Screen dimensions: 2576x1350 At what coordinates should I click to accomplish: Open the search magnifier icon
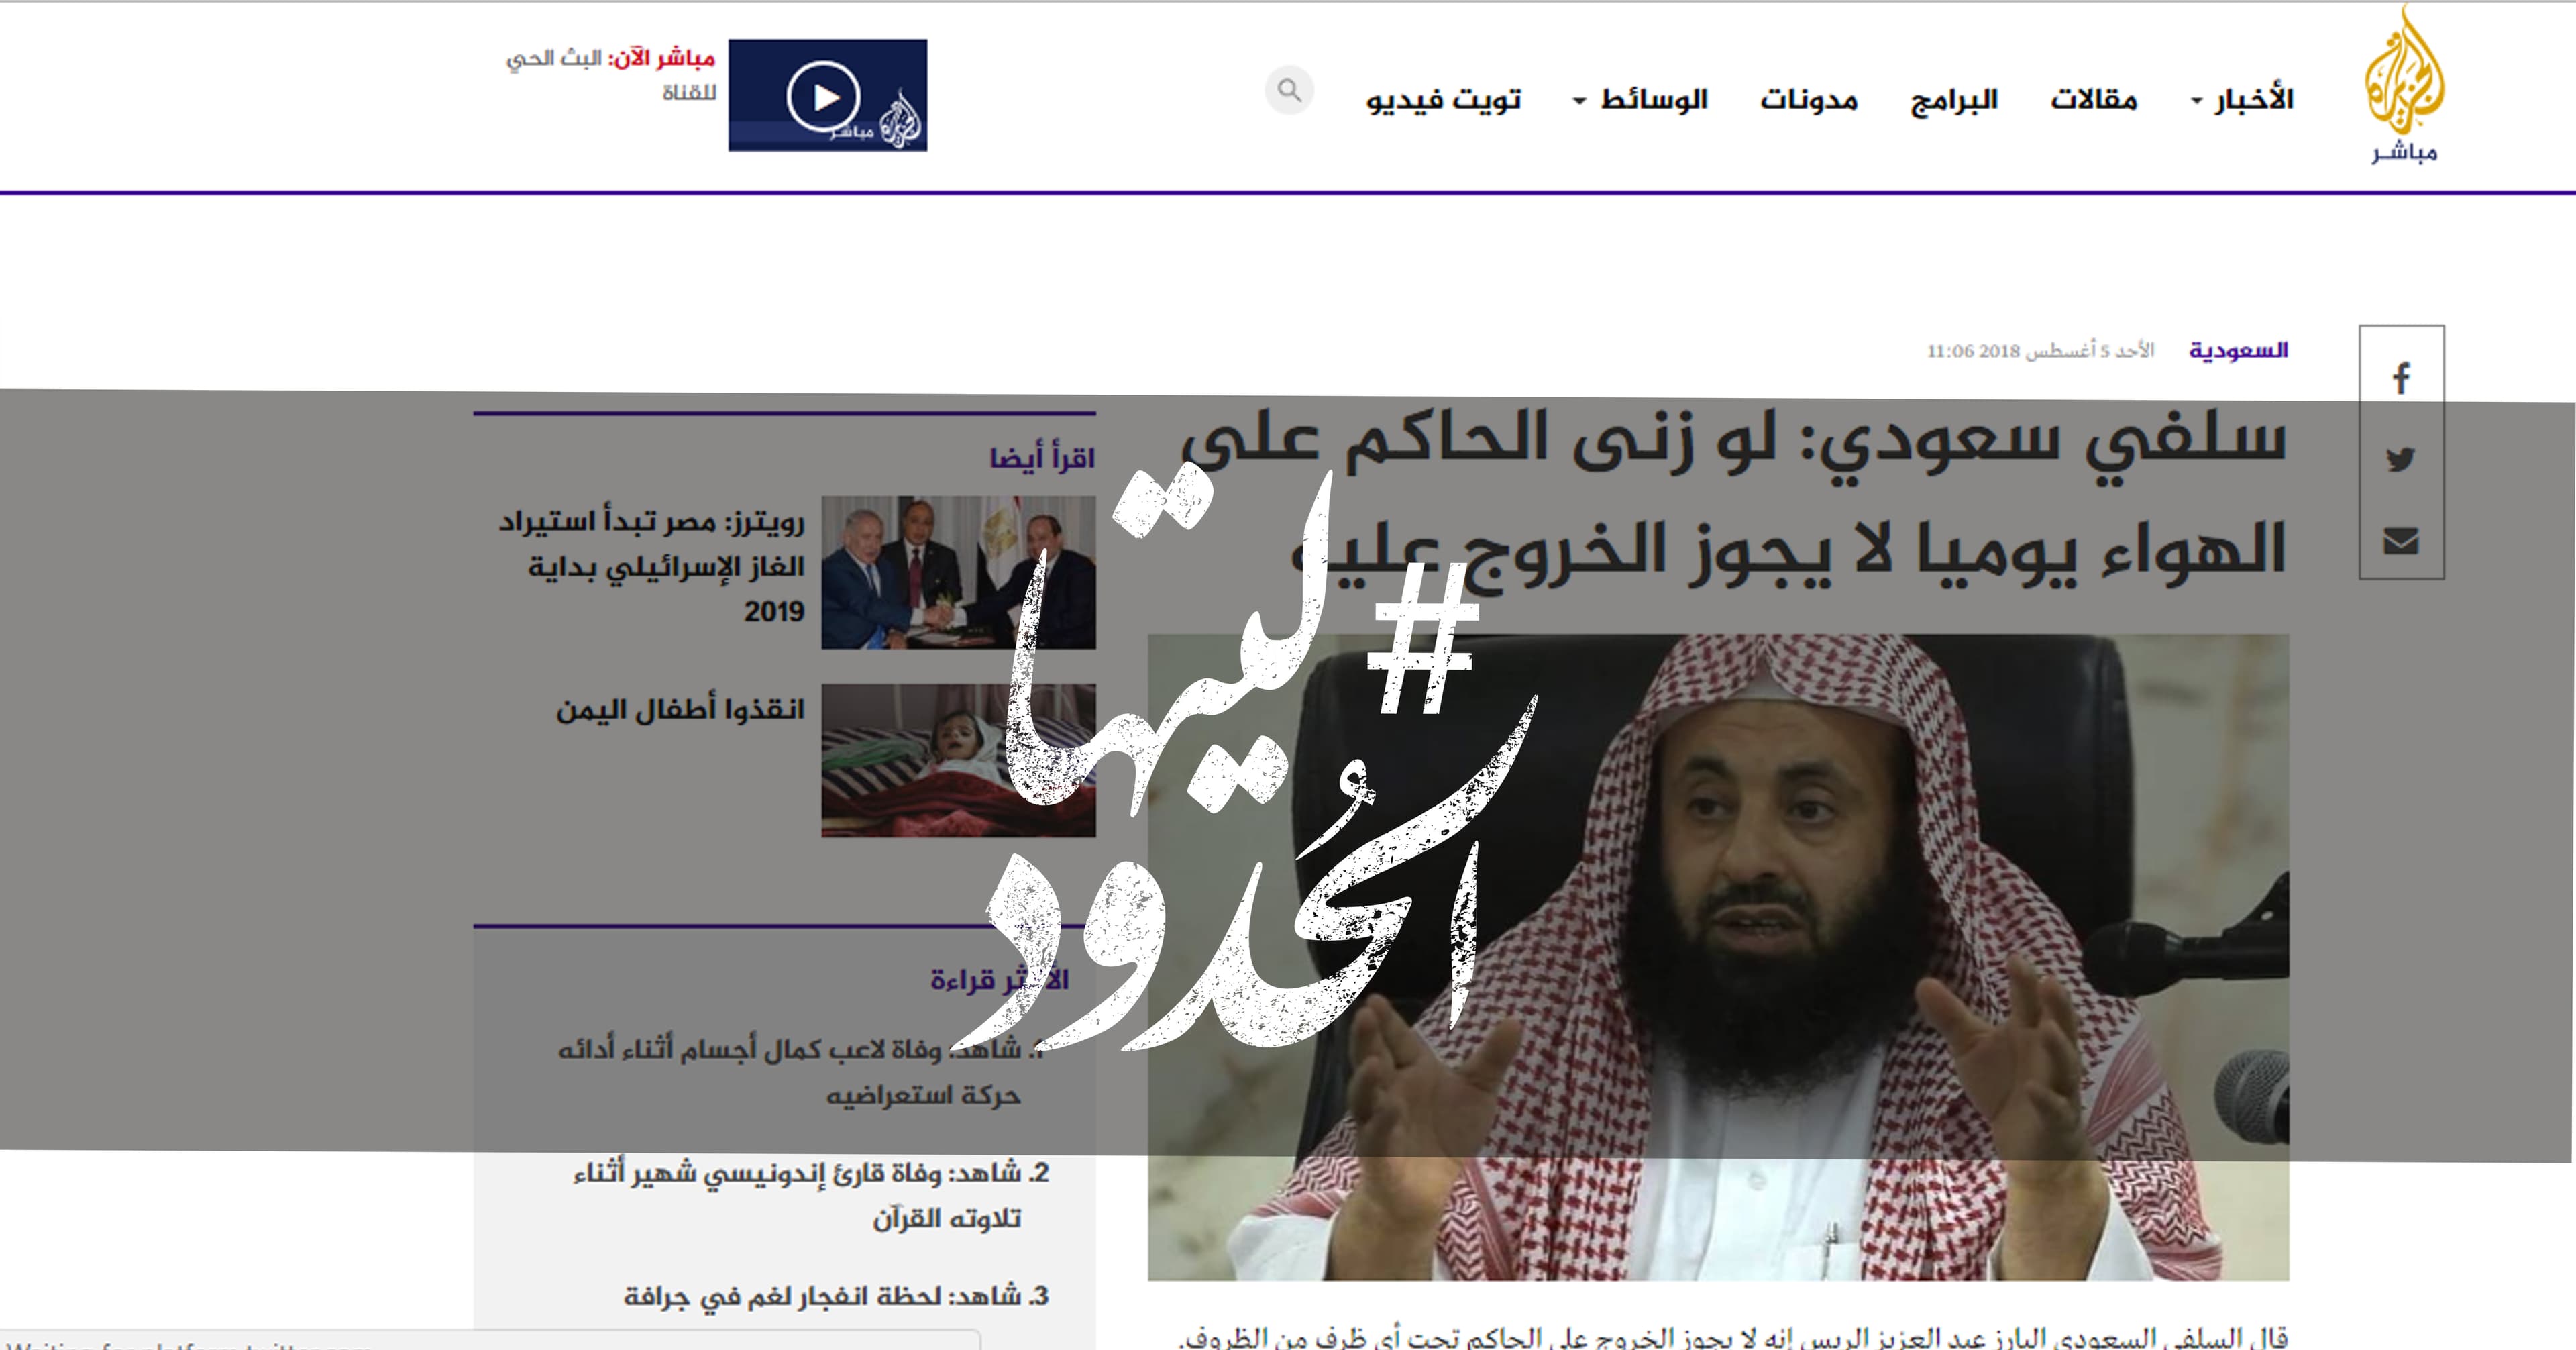(x=1290, y=91)
